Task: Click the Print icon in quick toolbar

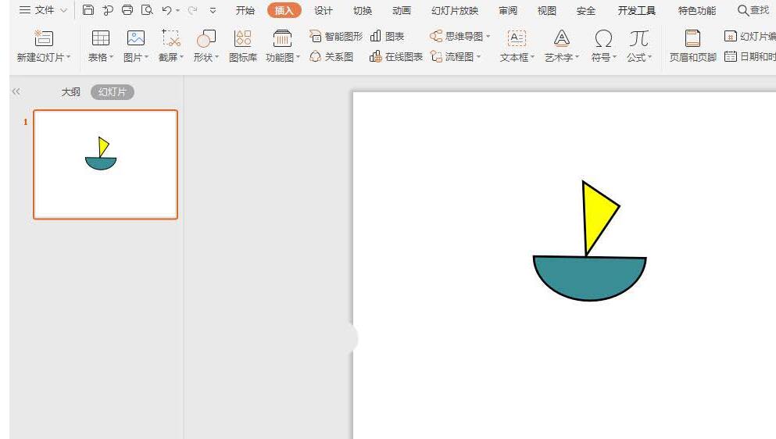Action: [127, 10]
